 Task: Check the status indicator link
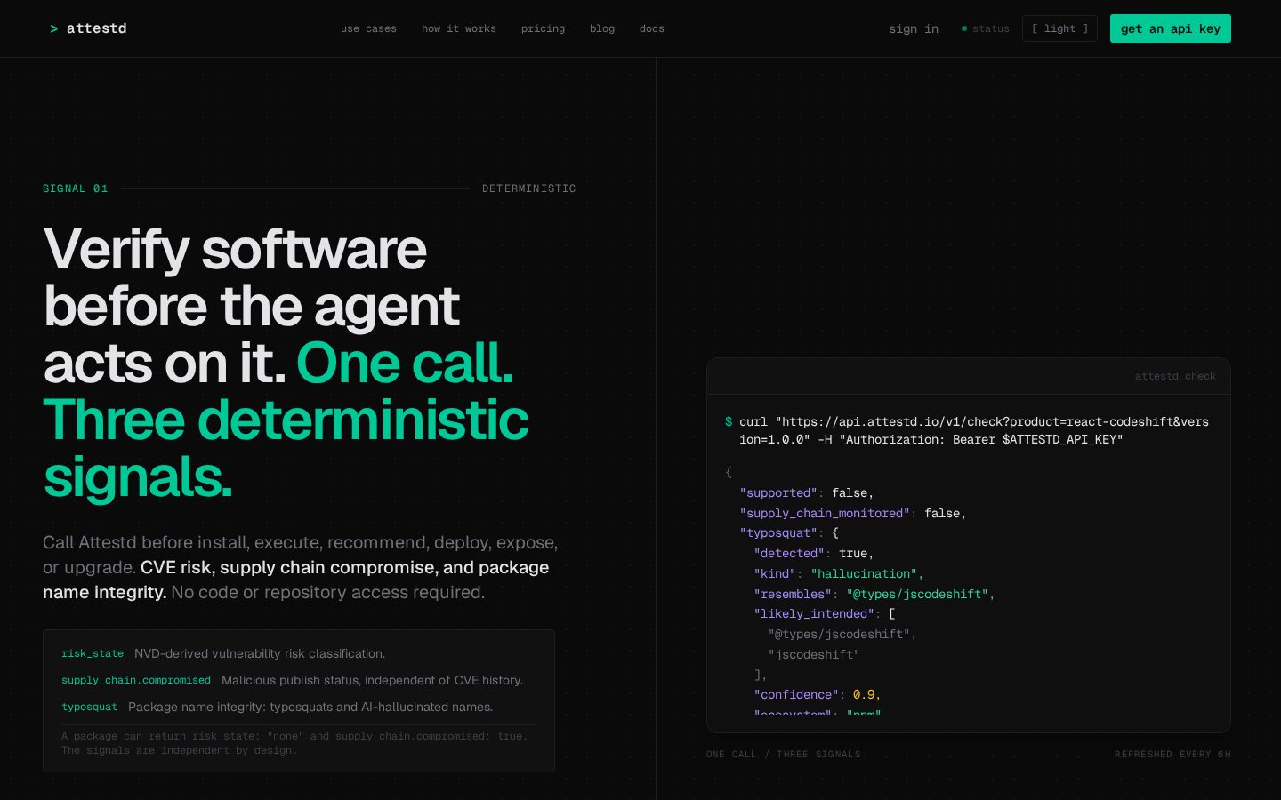pyautogui.click(x=986, y=28)
